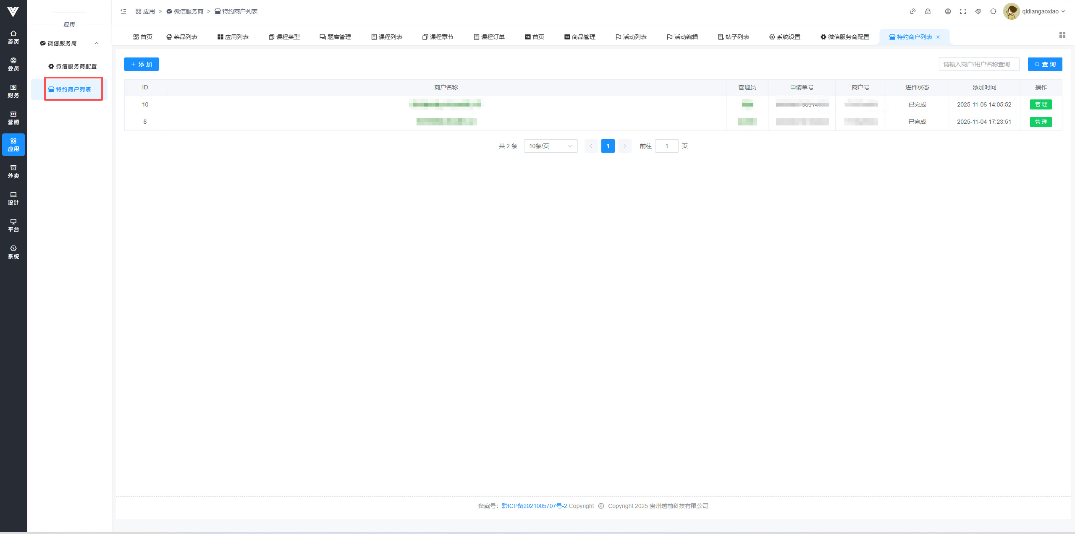
Task: Click the 黔ICP备 record link
Action: [534, 506]
